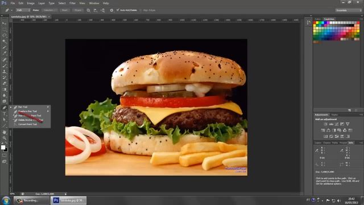Open the path operations dropdown
This screenshot has width=364, height=205.
coord(89,10)
